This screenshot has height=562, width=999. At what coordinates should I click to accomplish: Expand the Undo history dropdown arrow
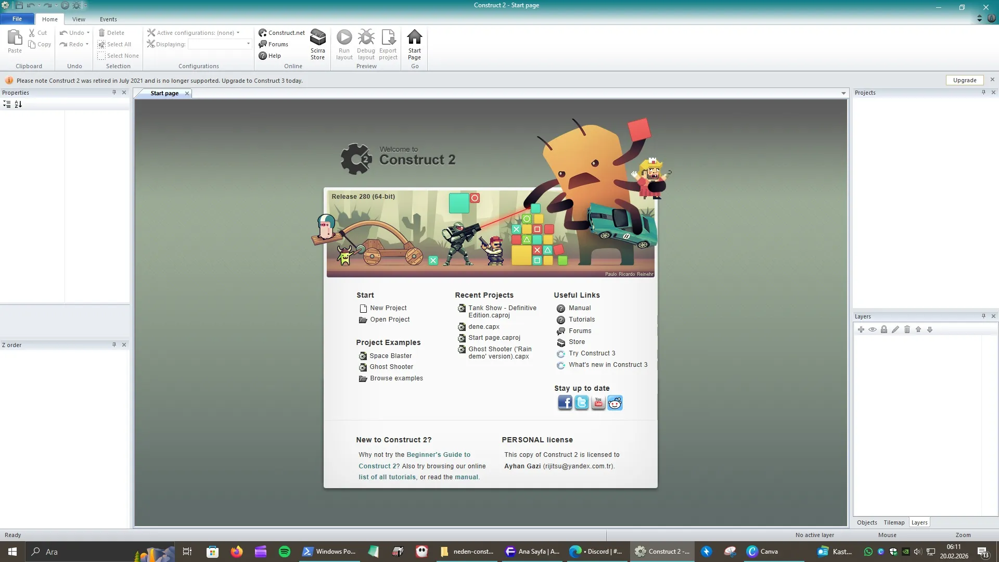[x=87, y=32]
